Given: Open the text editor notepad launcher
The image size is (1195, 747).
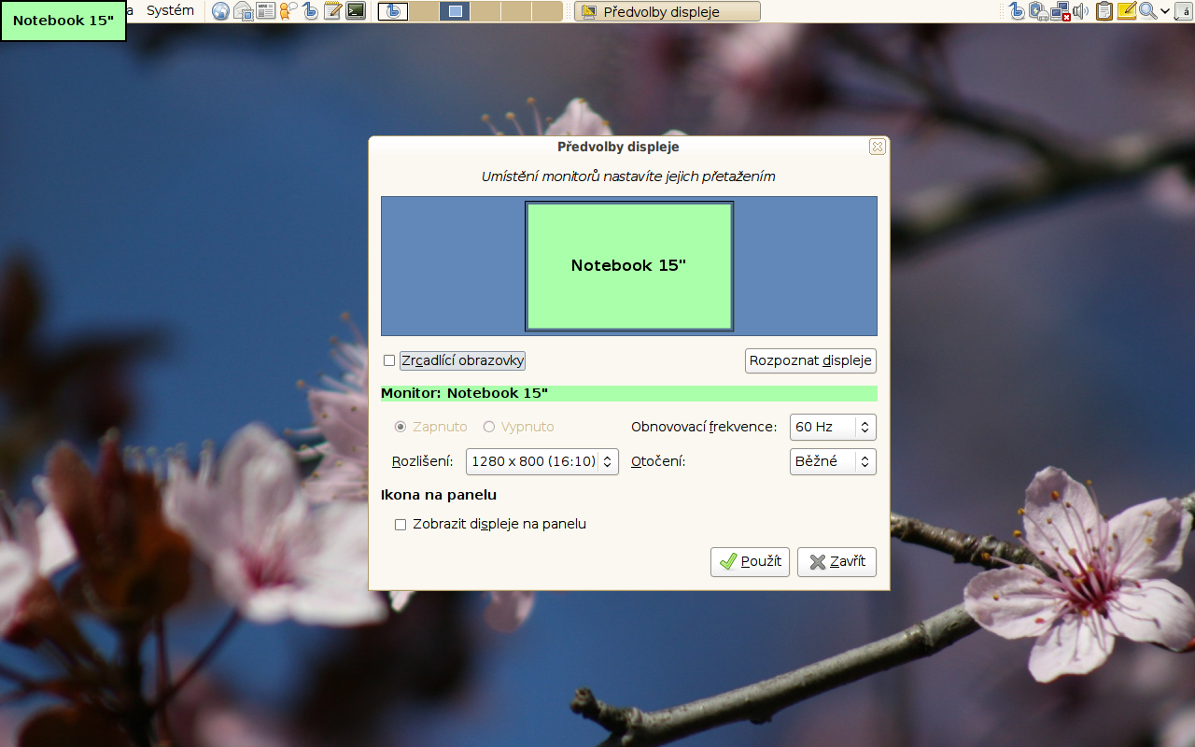Looking at the screenshot, I should (x=332, y=11).
